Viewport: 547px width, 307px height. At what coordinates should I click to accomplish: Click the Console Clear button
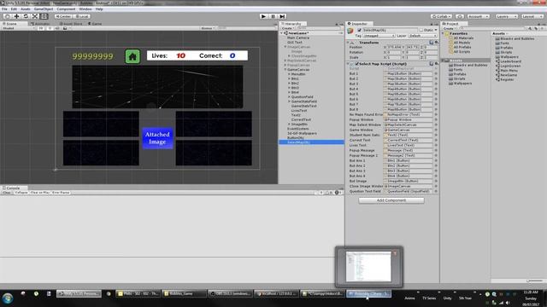point(7,193)
